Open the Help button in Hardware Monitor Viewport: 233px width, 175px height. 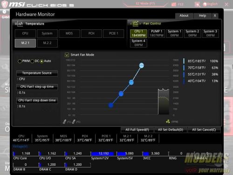pos(202,16)
